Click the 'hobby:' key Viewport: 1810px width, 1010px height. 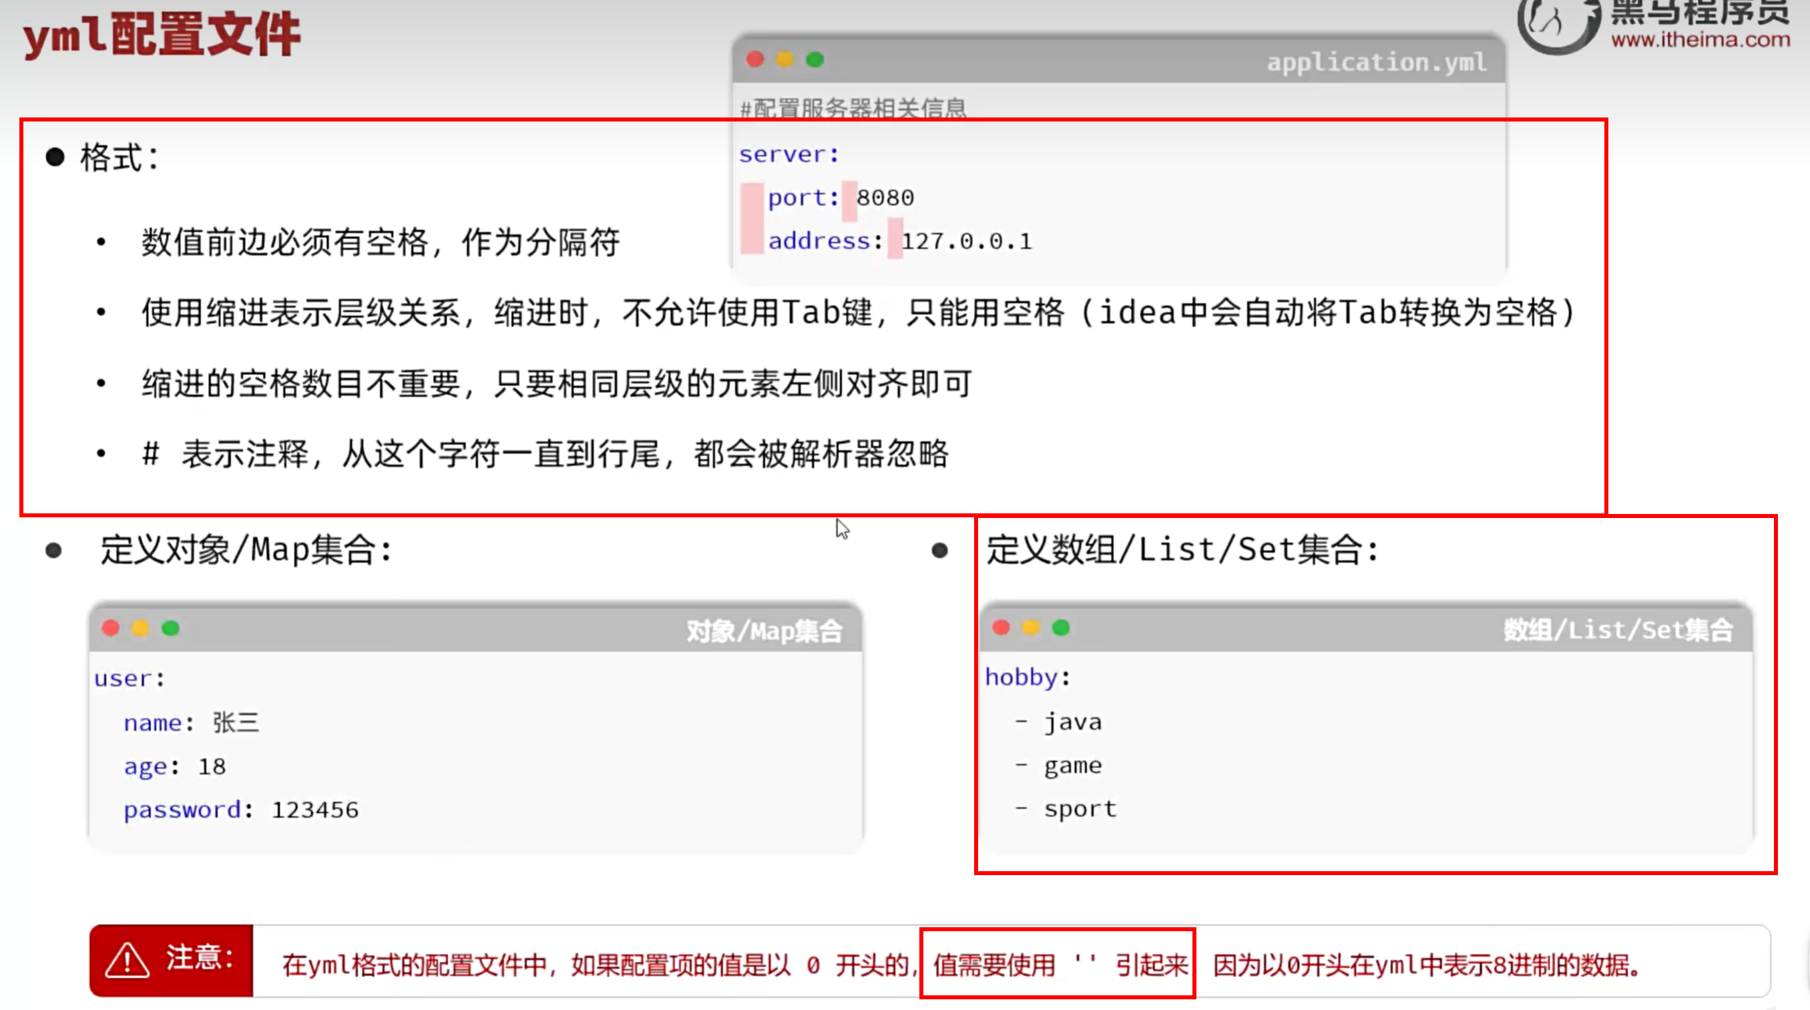[x=1028, y=678]
